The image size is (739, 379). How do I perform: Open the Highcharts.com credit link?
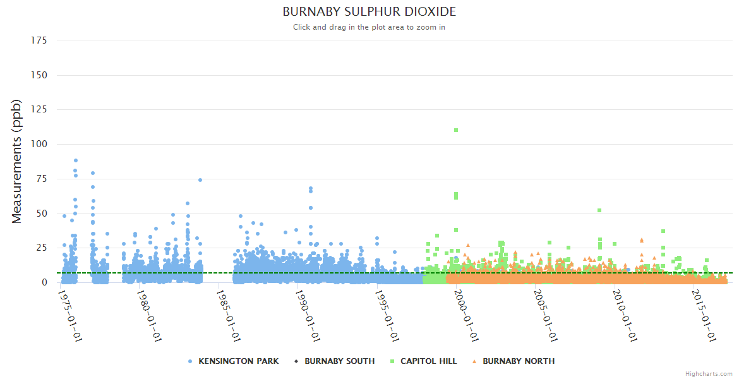[x=709, y=374]
